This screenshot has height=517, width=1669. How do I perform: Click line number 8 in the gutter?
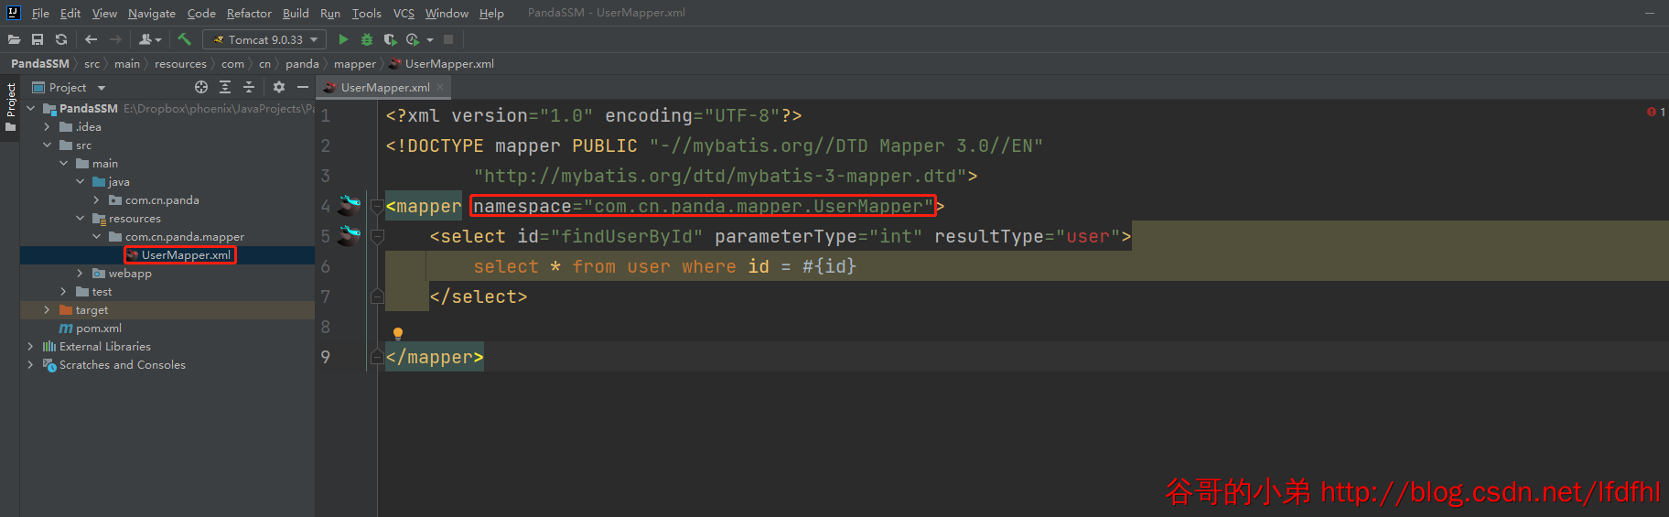325,327
